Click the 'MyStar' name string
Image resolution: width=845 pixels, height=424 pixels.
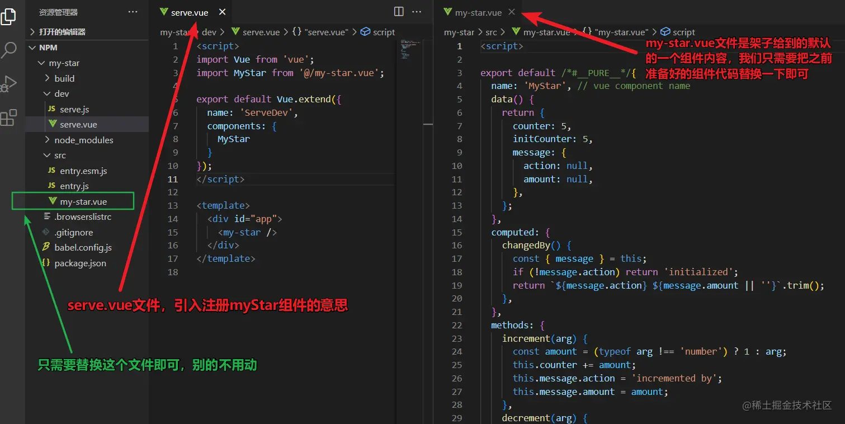coord(545,86)
